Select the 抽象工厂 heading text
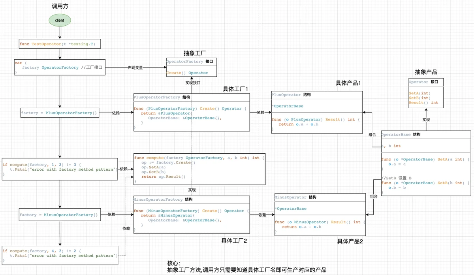This screenshot has height=275, width=474. tap(195, 53)
